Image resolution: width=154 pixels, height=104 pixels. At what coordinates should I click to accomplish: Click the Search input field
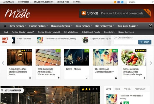[x=139, y=2]
